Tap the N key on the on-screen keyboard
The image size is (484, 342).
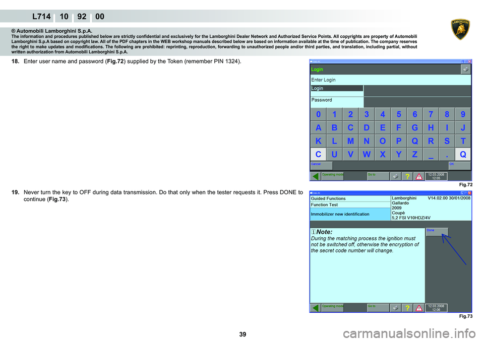(367, 141)
